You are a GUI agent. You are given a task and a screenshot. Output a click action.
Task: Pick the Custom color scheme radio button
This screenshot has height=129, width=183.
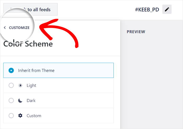[11, 116]
